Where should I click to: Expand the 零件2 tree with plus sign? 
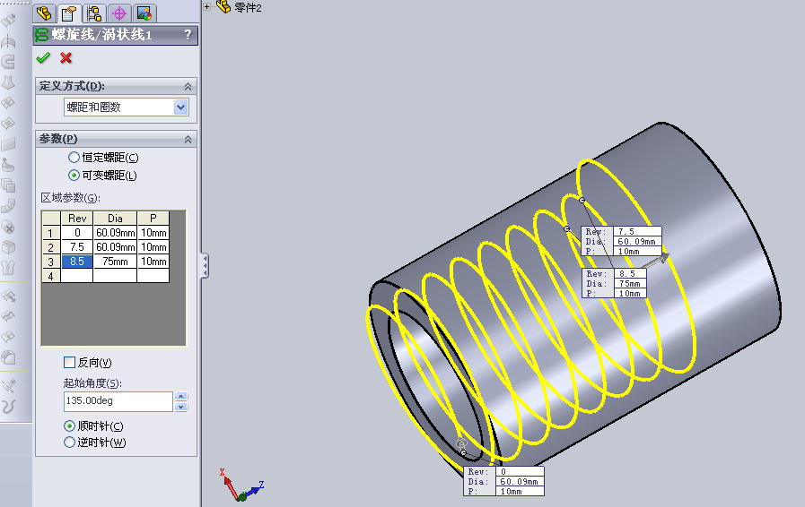207,6
